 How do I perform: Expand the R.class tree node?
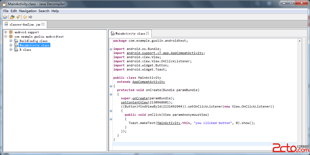(11, 50)
